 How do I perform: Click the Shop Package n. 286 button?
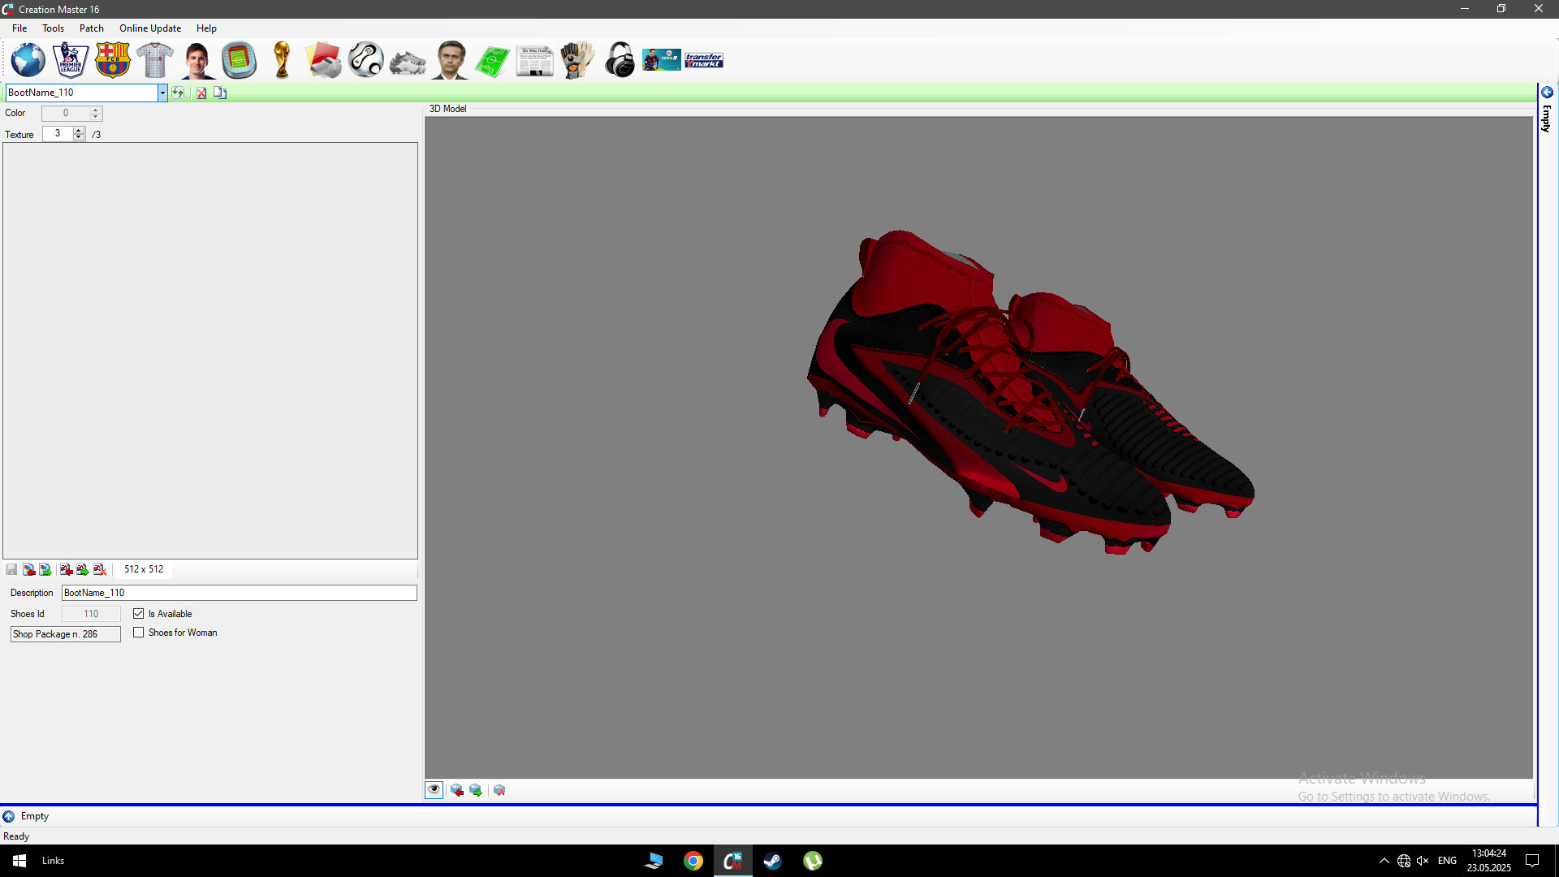[x=66, y=634]
